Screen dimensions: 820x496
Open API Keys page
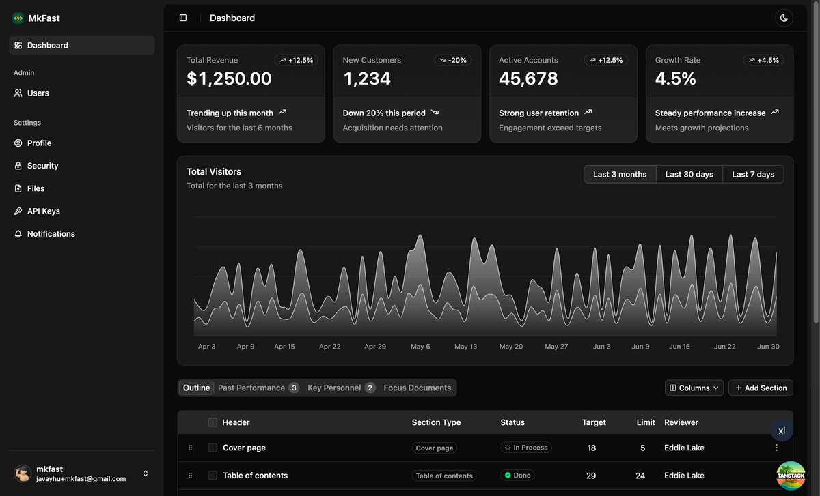tap(44, 211)
